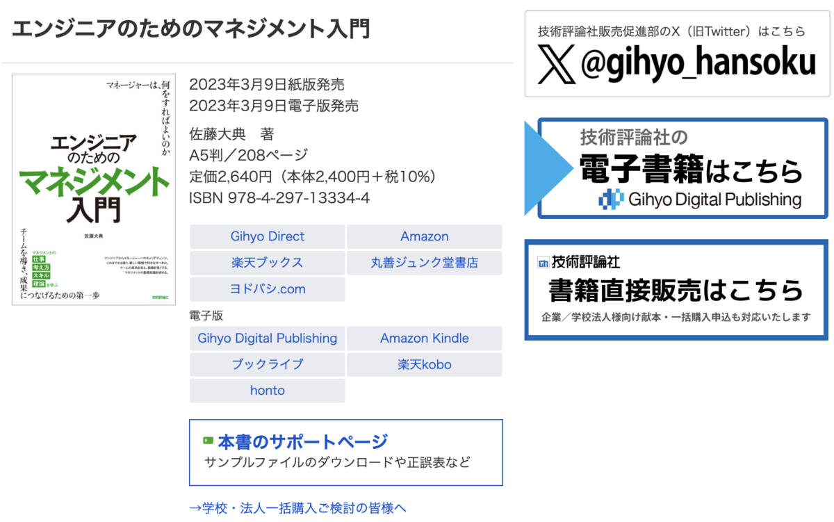
Task: Click the Gihyo Digital Publishing logo icon
Action: [x=610, y=199]
